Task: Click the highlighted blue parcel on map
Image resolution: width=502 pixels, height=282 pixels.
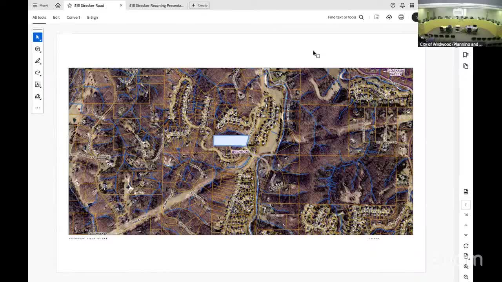Action: tap(231, 141)
